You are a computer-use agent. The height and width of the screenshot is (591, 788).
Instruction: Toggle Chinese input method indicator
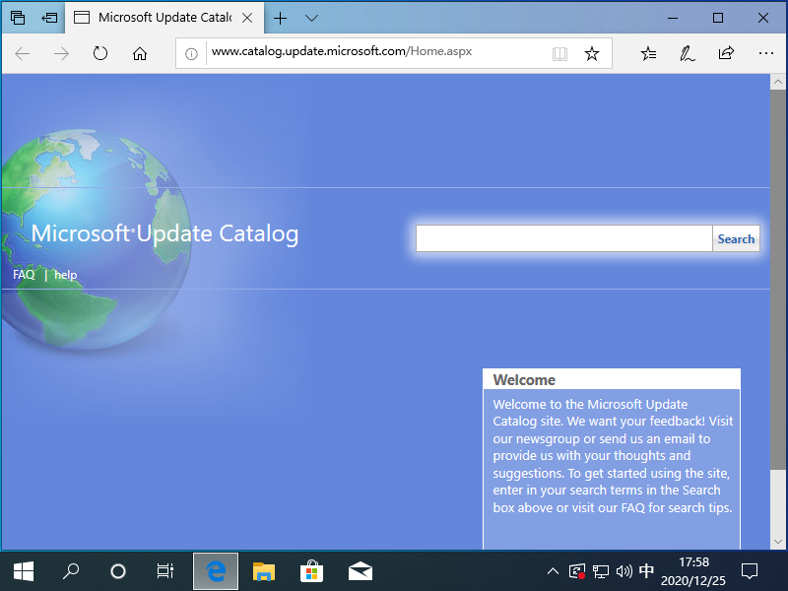(x=646, y=571)
